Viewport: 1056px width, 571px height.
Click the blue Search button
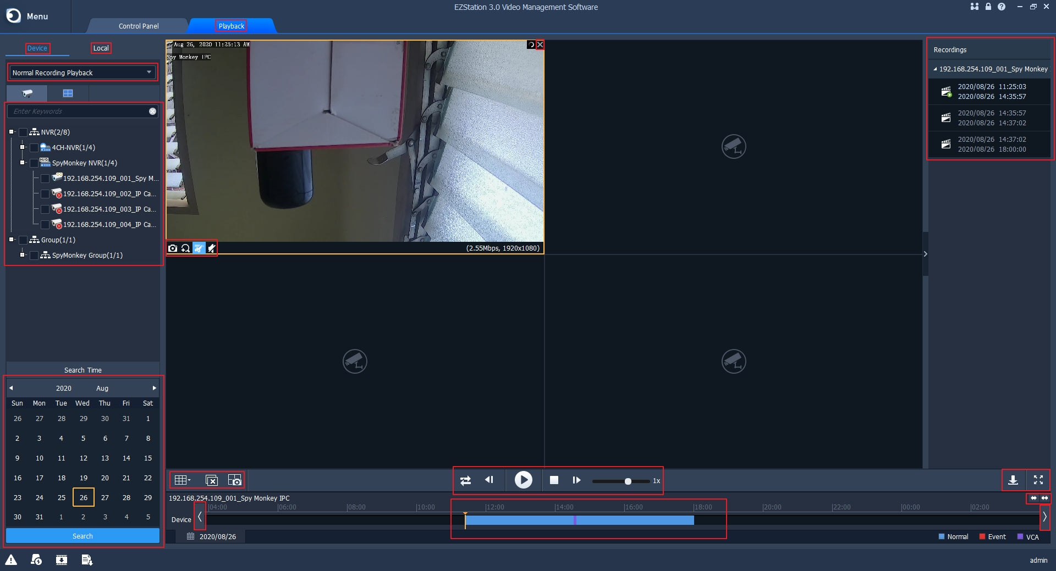tap(82, 536)
